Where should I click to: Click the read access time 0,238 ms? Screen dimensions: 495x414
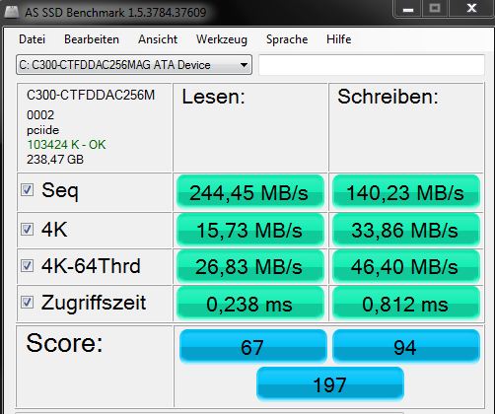[250, 304]
